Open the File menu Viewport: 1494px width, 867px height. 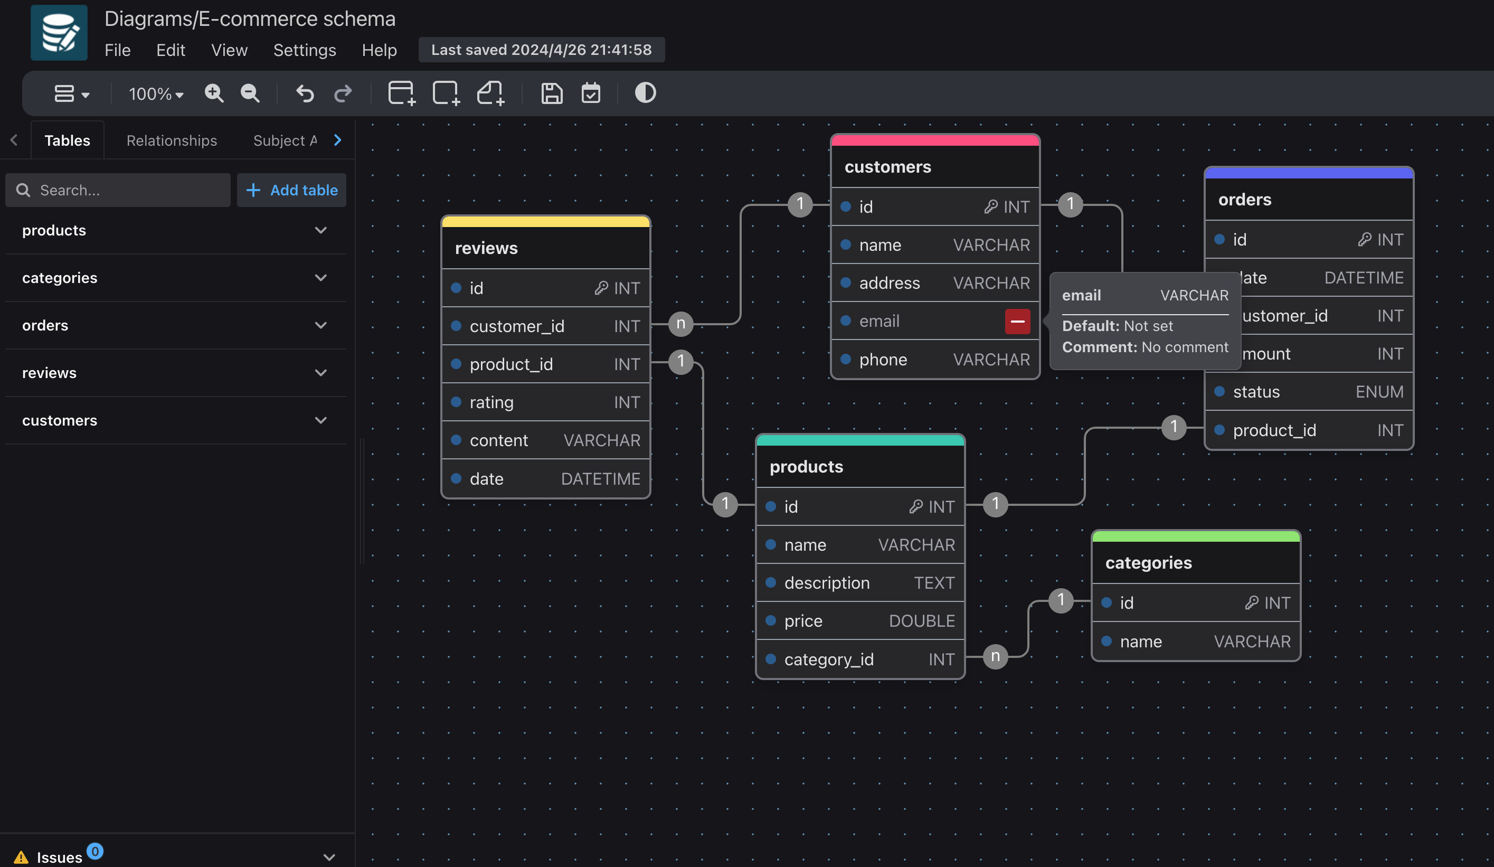point(117,50)
